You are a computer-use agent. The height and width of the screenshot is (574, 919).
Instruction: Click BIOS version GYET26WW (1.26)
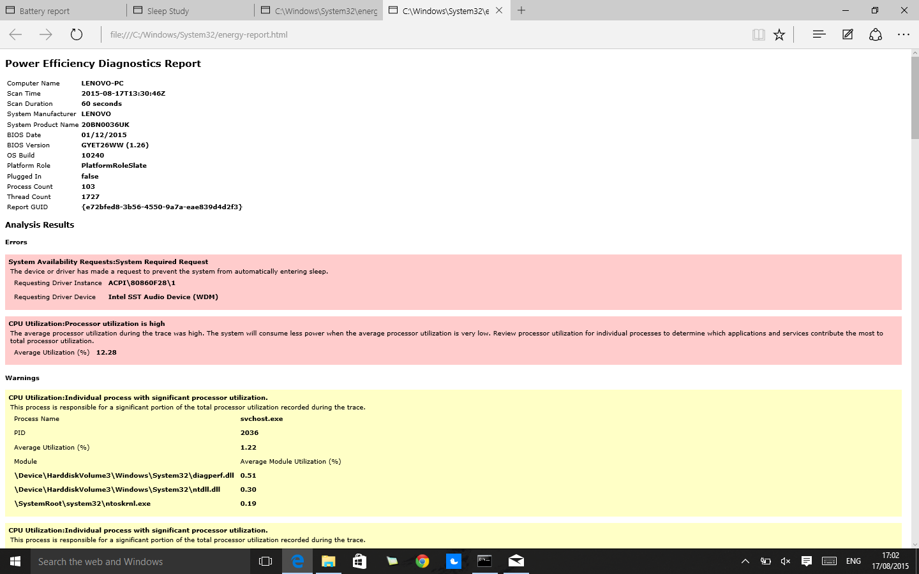(115, 145)
